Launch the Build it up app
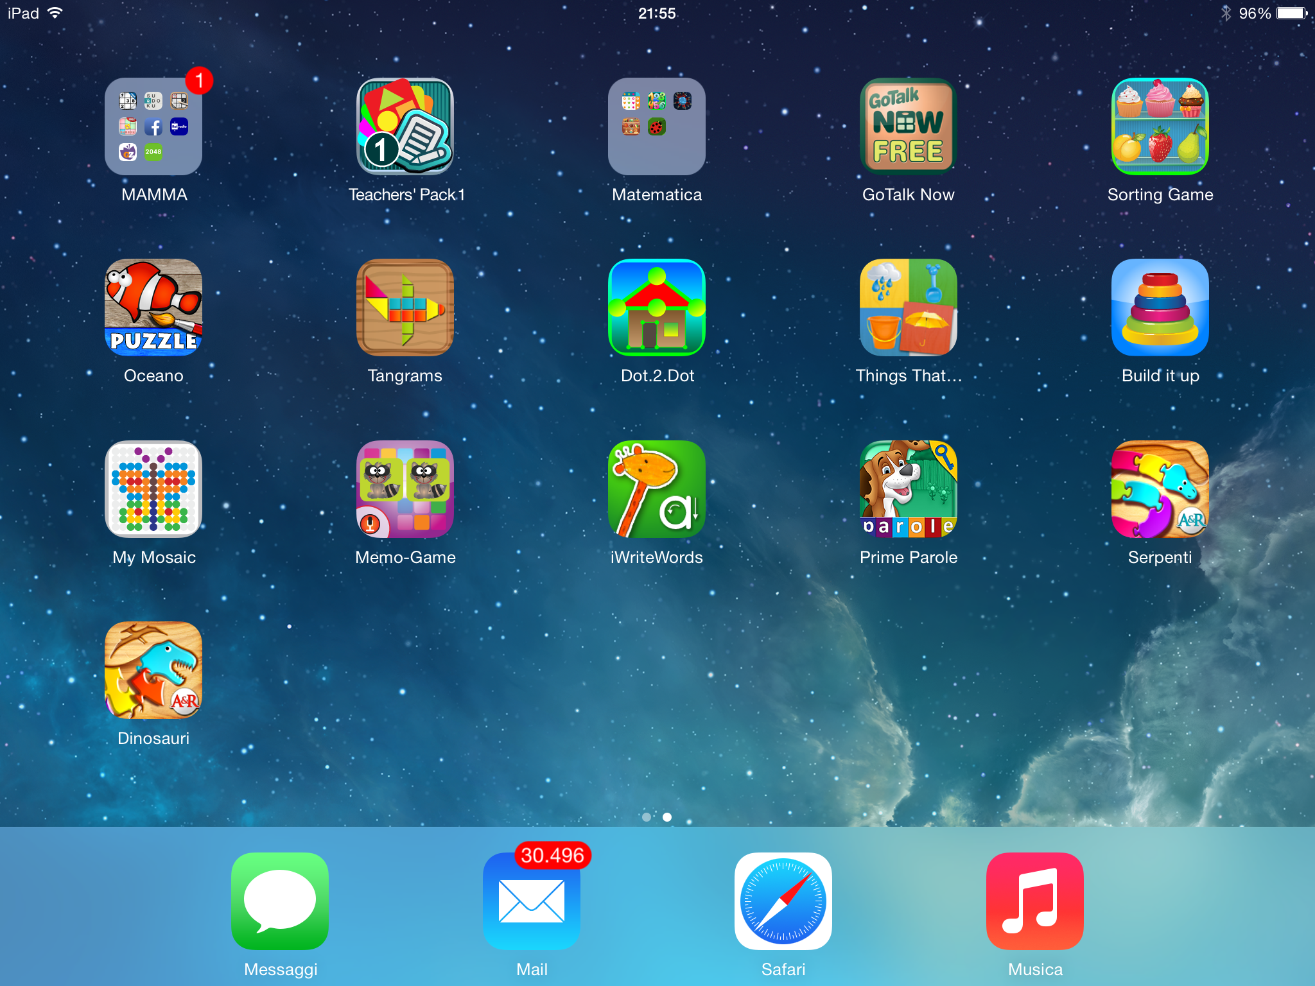Viewport: 1315px width, 986px height. coord(1160,307)
